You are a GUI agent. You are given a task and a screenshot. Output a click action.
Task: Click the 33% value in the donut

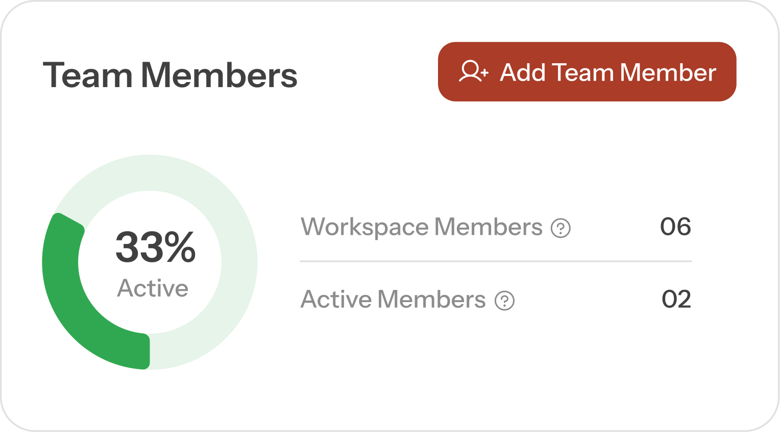[x=155, y=248]
